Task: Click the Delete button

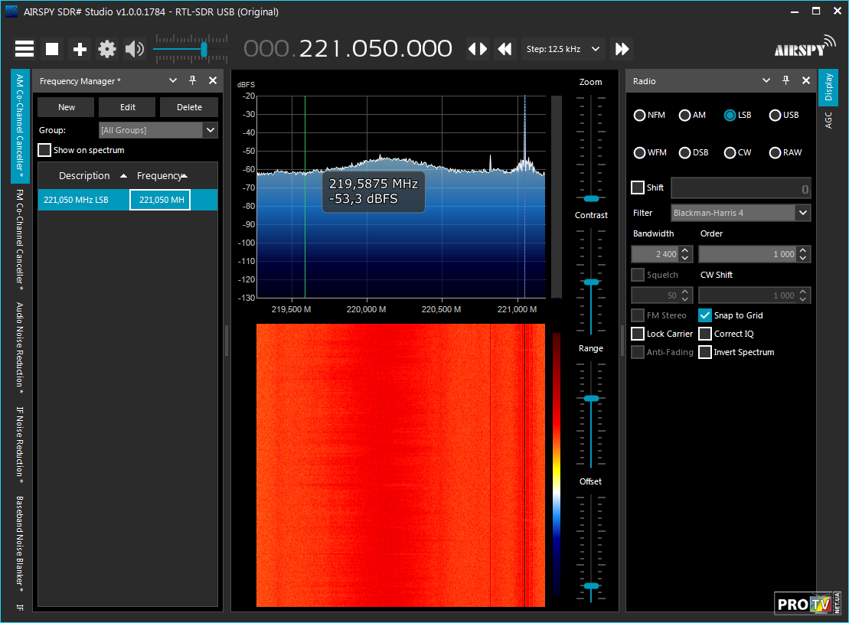Action: (x=189, y=107)
